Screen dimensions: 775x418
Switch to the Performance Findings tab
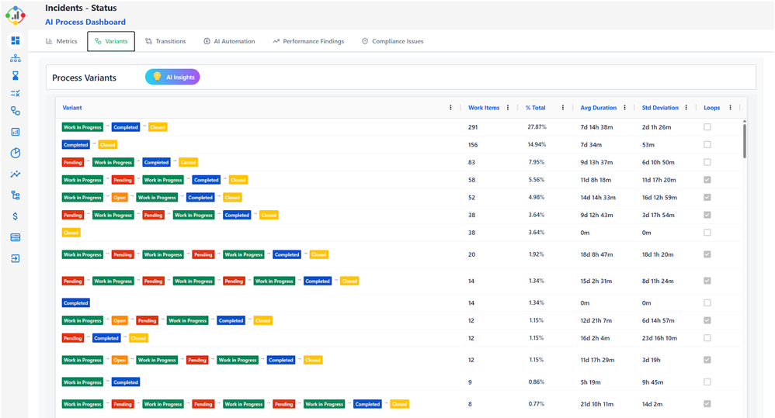308,41
